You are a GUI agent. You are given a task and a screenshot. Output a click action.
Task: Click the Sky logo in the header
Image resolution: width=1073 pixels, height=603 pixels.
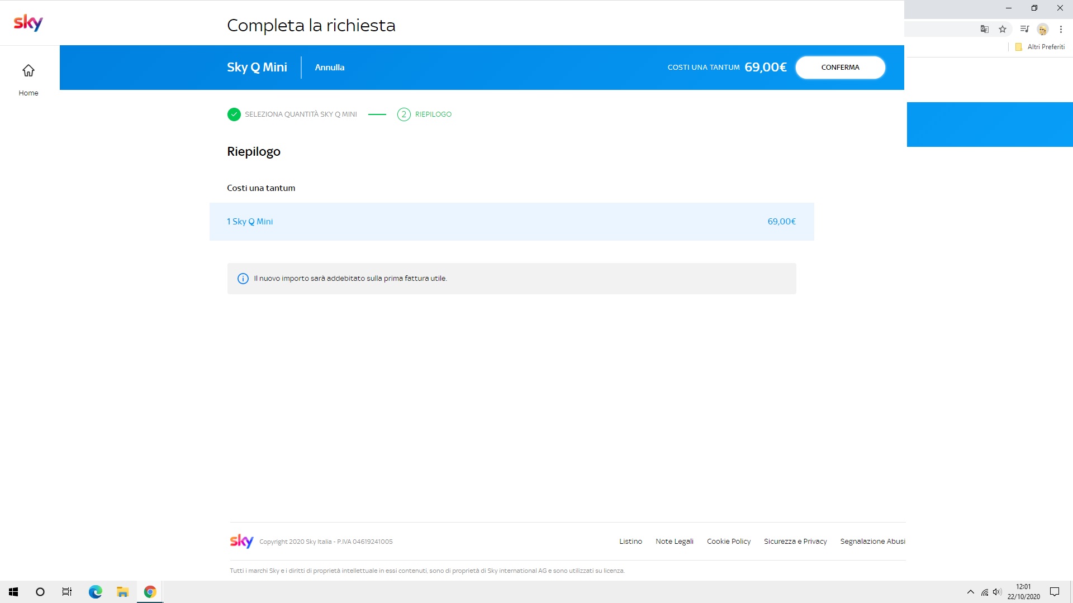point(28,23)
